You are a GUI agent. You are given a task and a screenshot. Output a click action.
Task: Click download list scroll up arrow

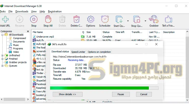click(187, 32)
